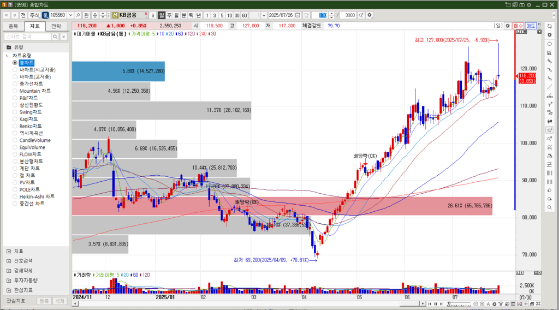Image resolution: width=559 pixels, height=310 pixels.
Task: Select the CandleVolume chart type
Action: [x=15, y=140]
